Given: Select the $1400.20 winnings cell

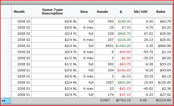Looking at the screenshot, I should coord(123,46).
